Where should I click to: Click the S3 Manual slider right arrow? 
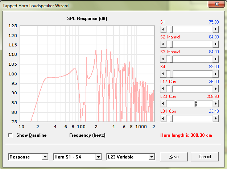215,59
